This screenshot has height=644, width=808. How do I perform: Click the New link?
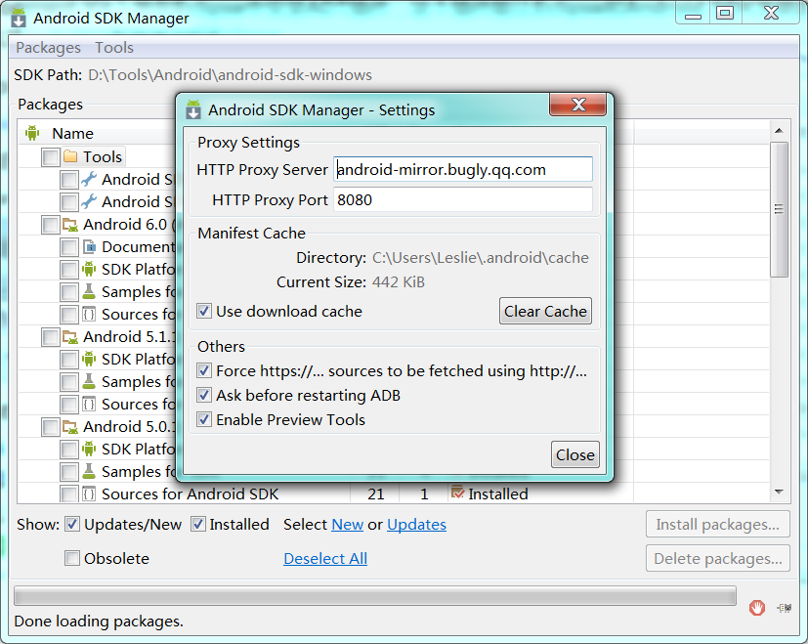(x=347, y=525)
